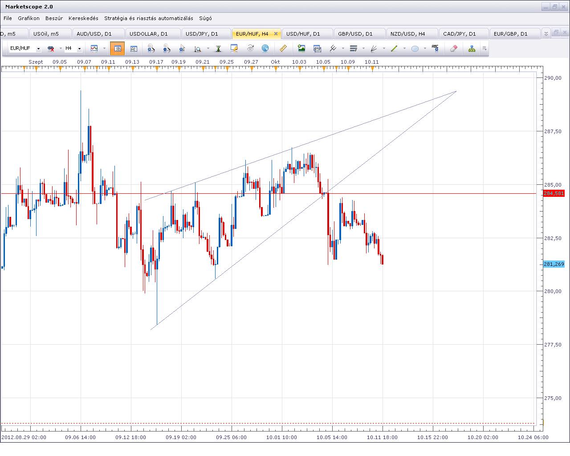Expand arrow next to ellipse tool
Screen dimensions: 570x456
425,49
